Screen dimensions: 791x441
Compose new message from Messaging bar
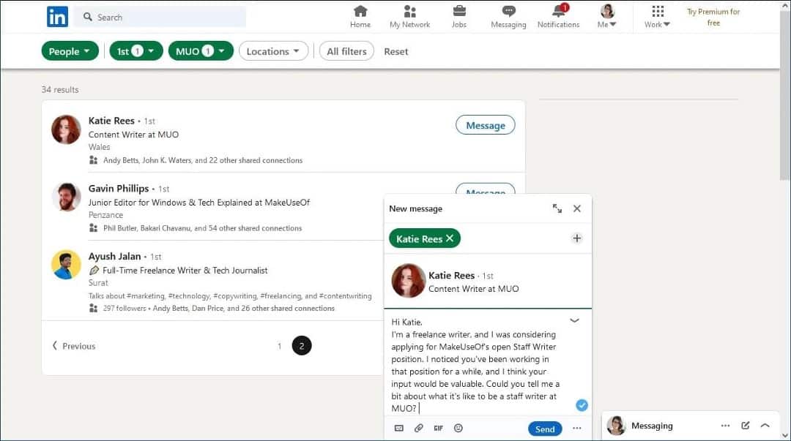click(745, 426)
